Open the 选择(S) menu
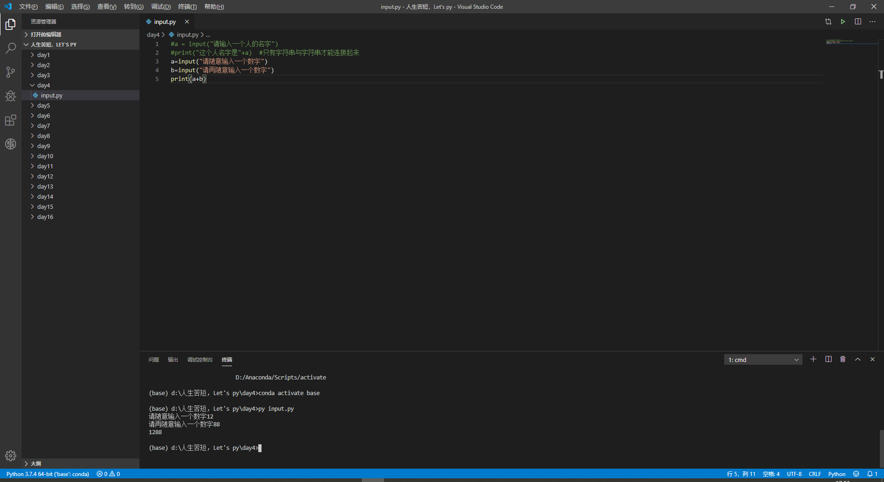The height and width of the screenshot is (482, 884). point(81,6)
